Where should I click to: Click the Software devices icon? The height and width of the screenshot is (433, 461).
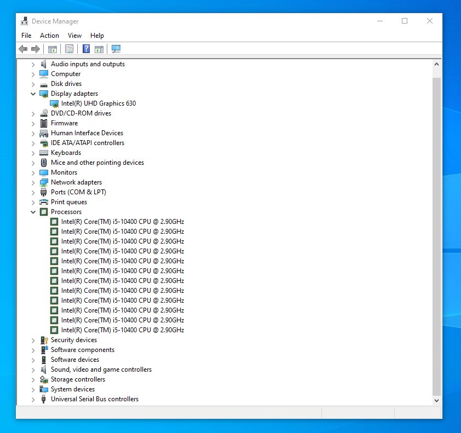tap(44, 360)
